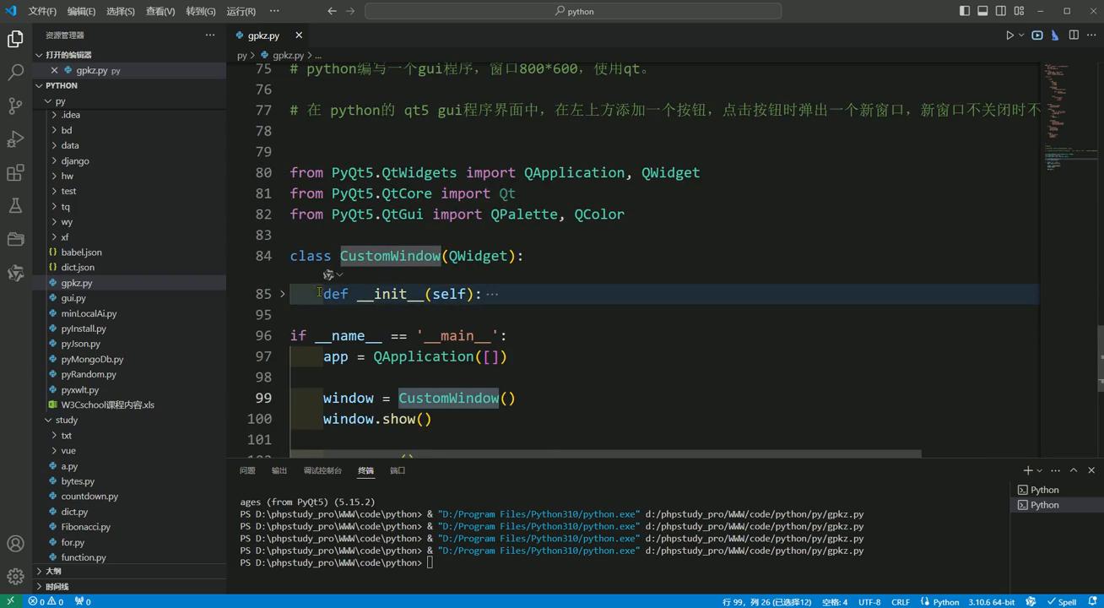Open the Explorer view in activity bar
Image resolution: width=1104 pixels, height=608 pixels.
pyautogui.click(x=15, y=39)
